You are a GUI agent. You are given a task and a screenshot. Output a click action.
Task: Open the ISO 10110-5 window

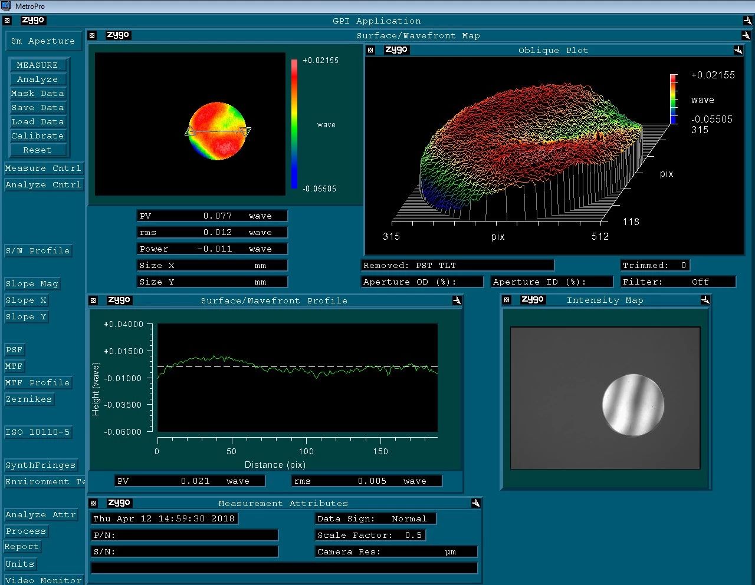[x=38, y=432]
